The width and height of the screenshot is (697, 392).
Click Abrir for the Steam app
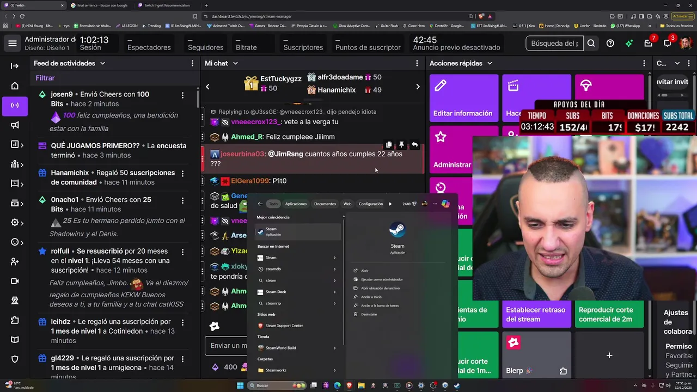pos(365,271)
